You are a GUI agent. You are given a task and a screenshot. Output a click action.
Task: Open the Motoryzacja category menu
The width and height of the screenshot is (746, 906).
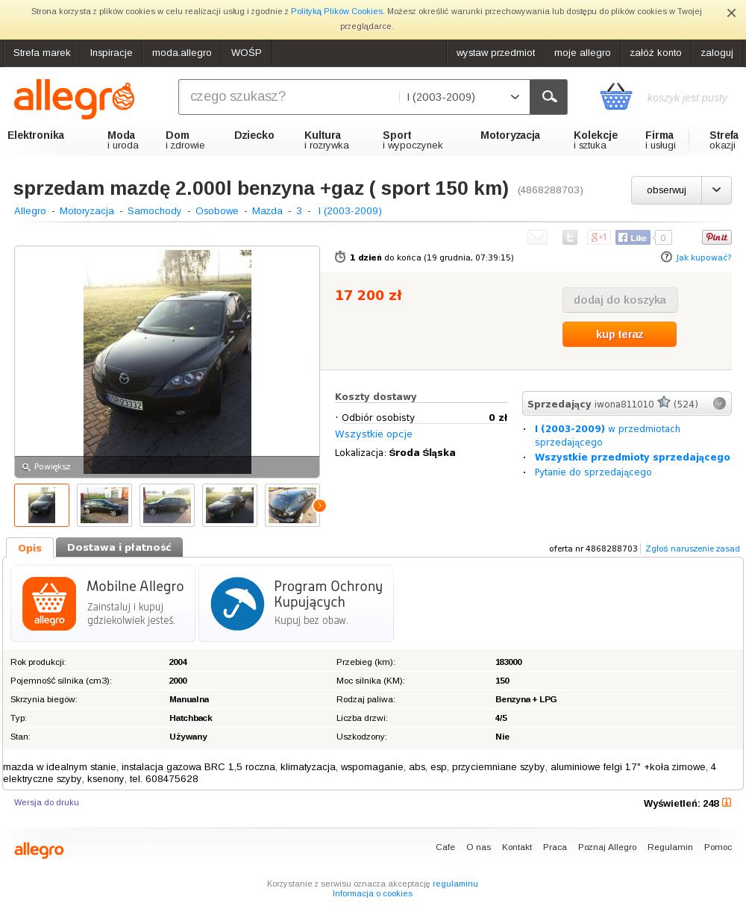coord(510,135)
